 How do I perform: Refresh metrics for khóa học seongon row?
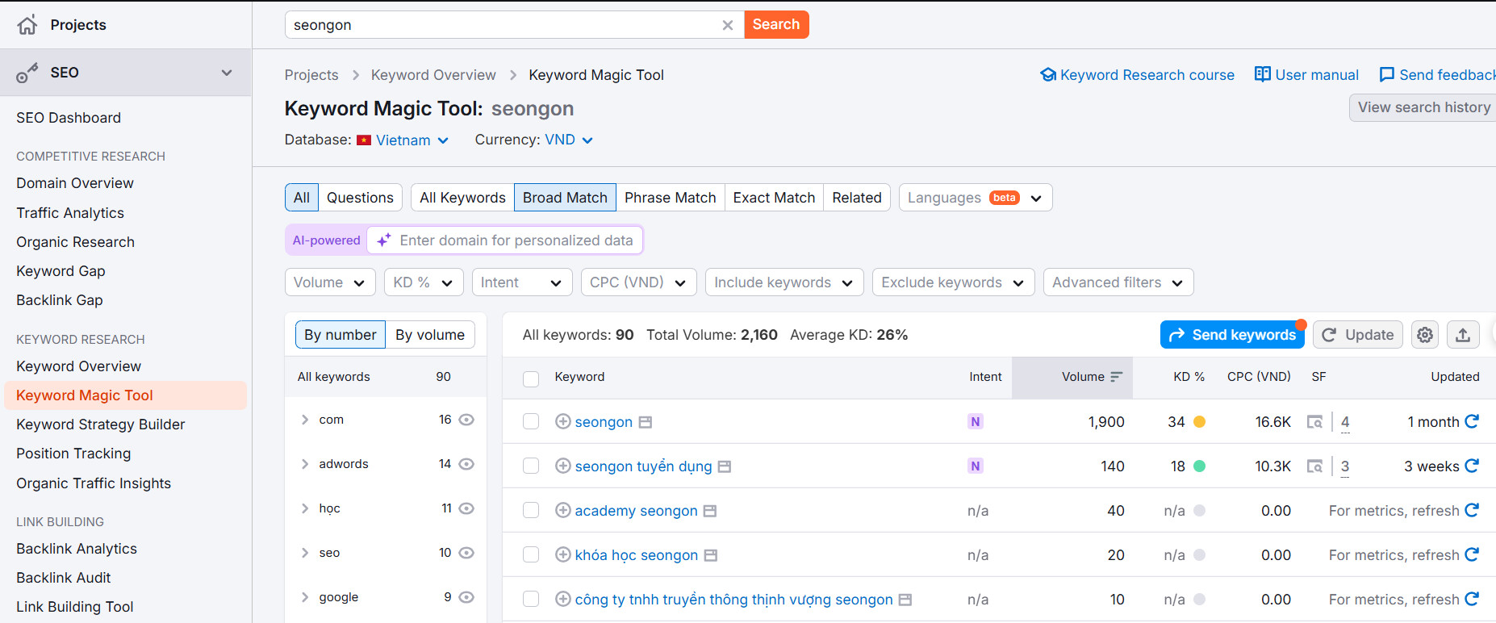coord(1472,554)
